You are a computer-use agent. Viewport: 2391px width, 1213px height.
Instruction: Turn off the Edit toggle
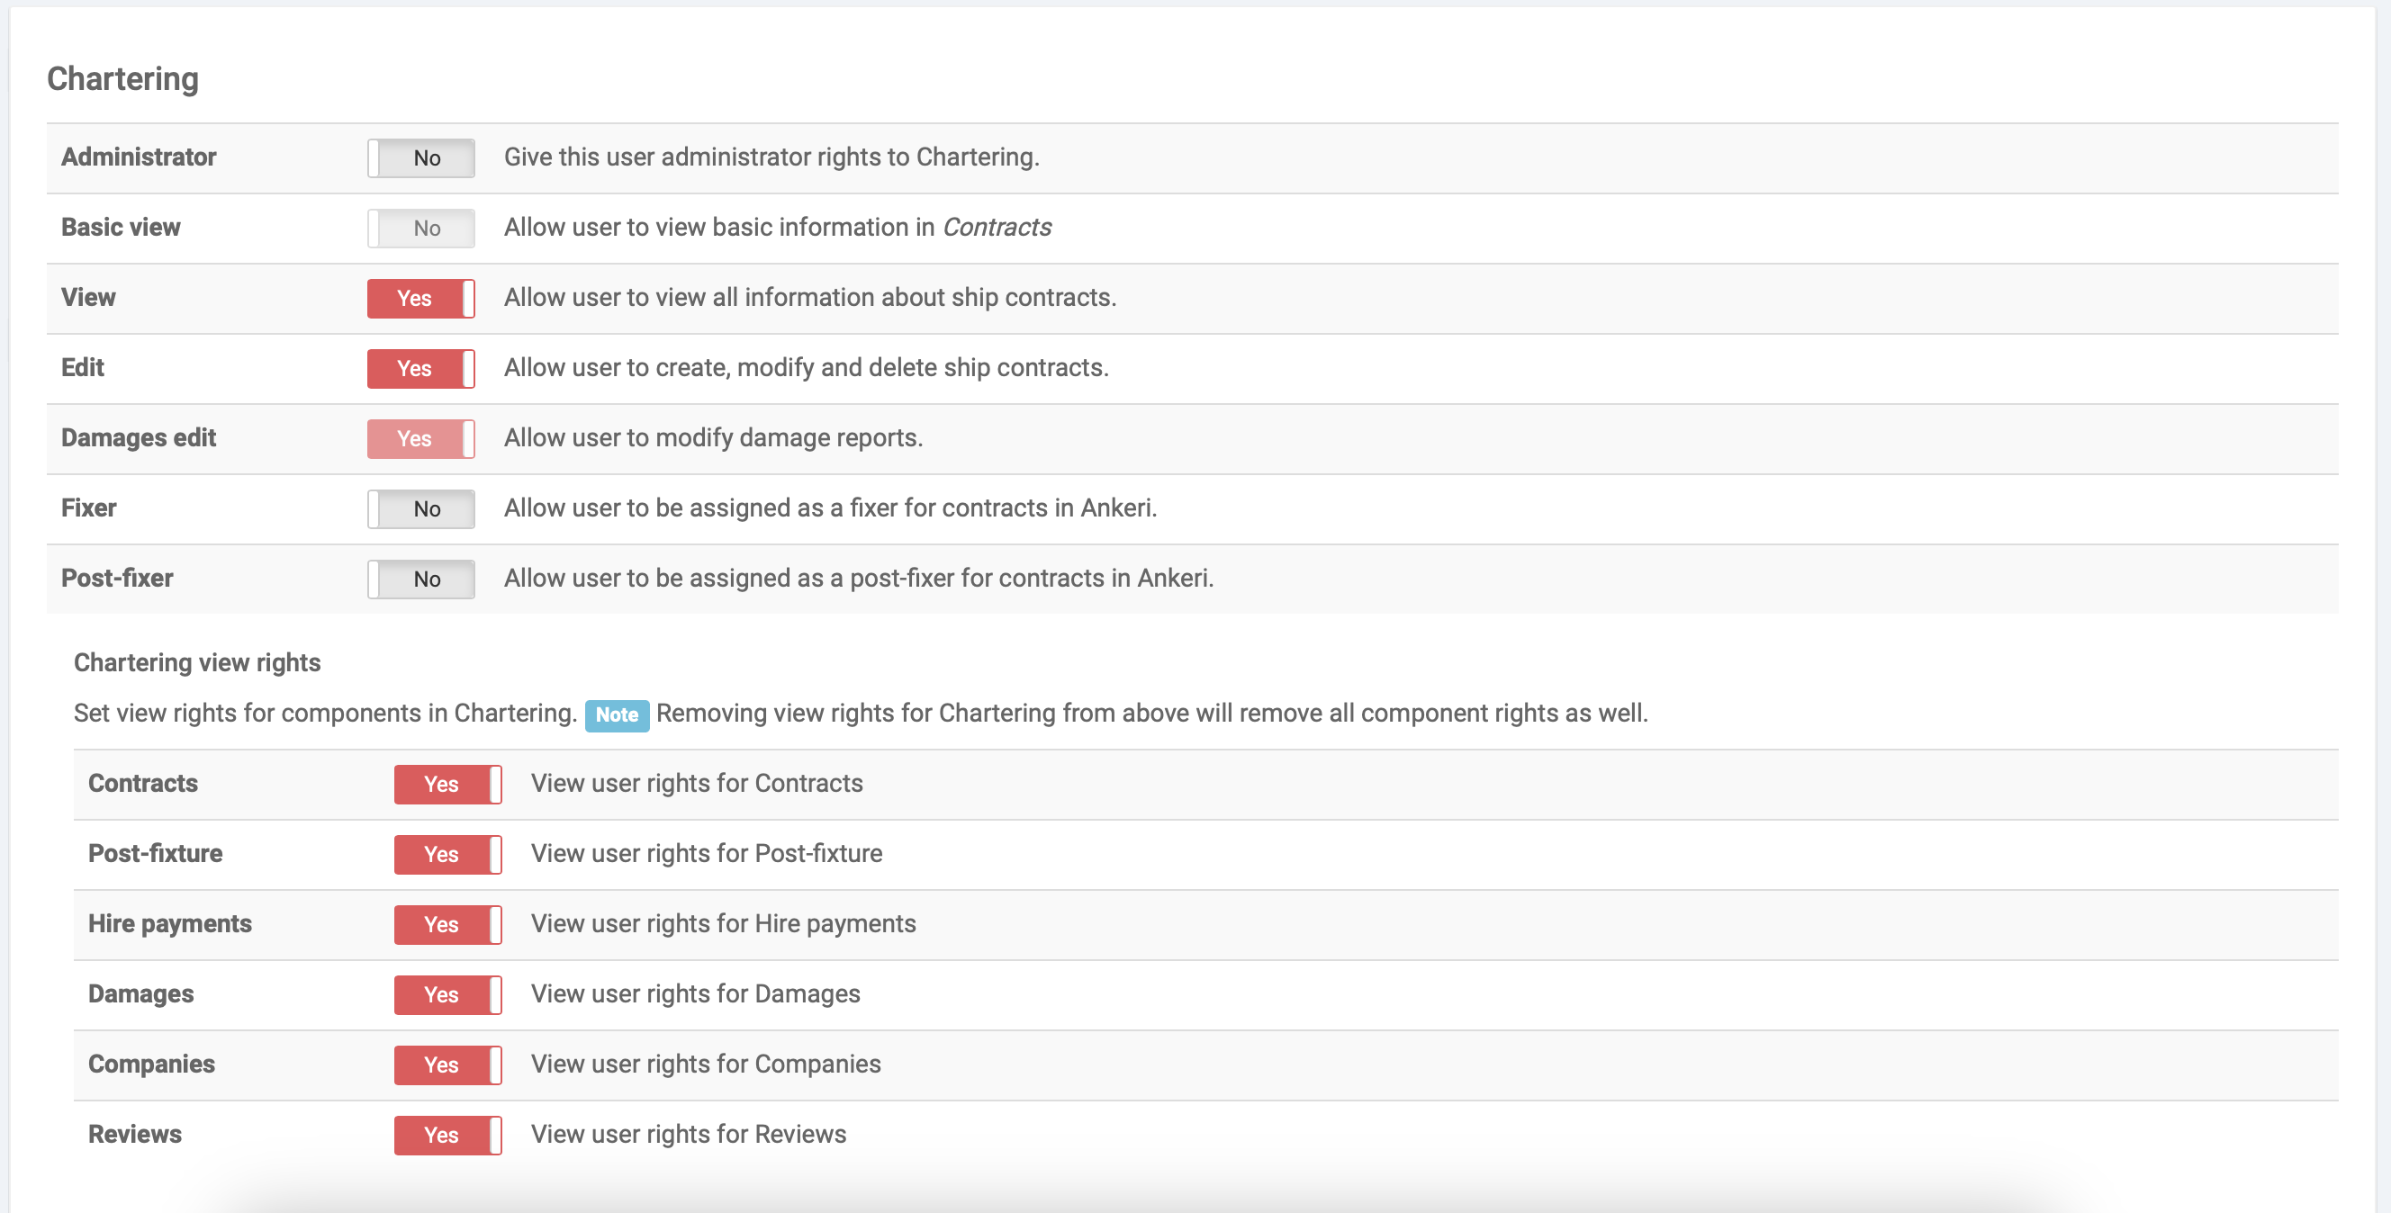click(420, 368)
